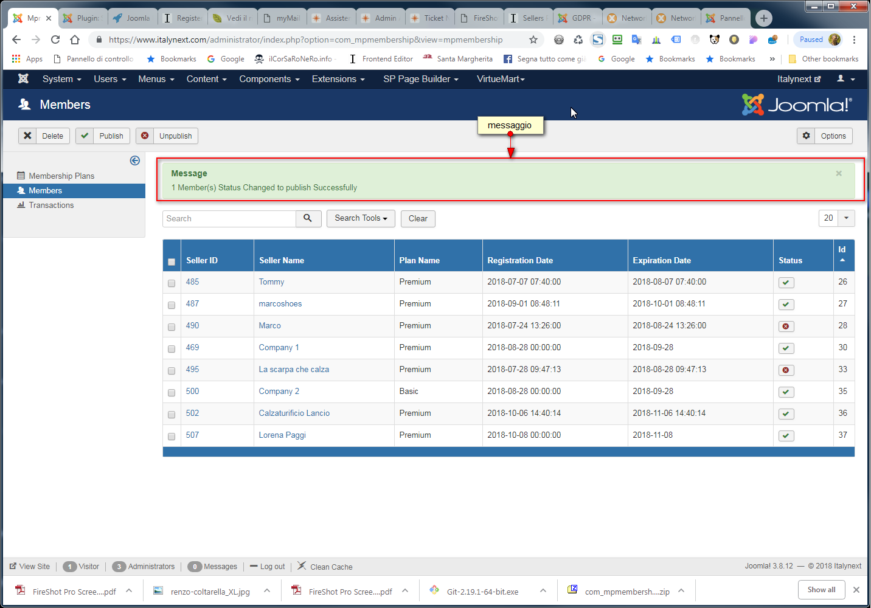Reload the page with refresh icon
The image size is (871, 608).
[x=55, y=40]
